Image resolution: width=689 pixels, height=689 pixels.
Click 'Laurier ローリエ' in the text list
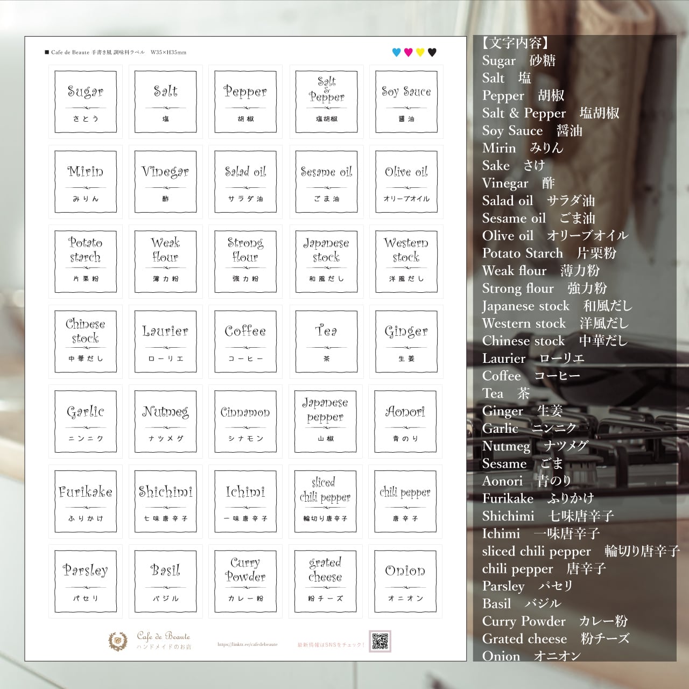pos(533,358)
